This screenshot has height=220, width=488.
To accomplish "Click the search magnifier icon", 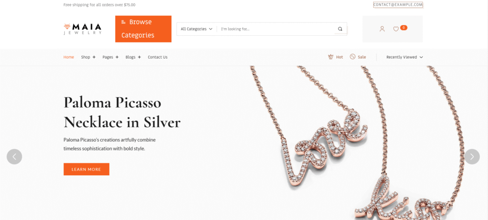I will pyautogui.click(x=340, y=29).
